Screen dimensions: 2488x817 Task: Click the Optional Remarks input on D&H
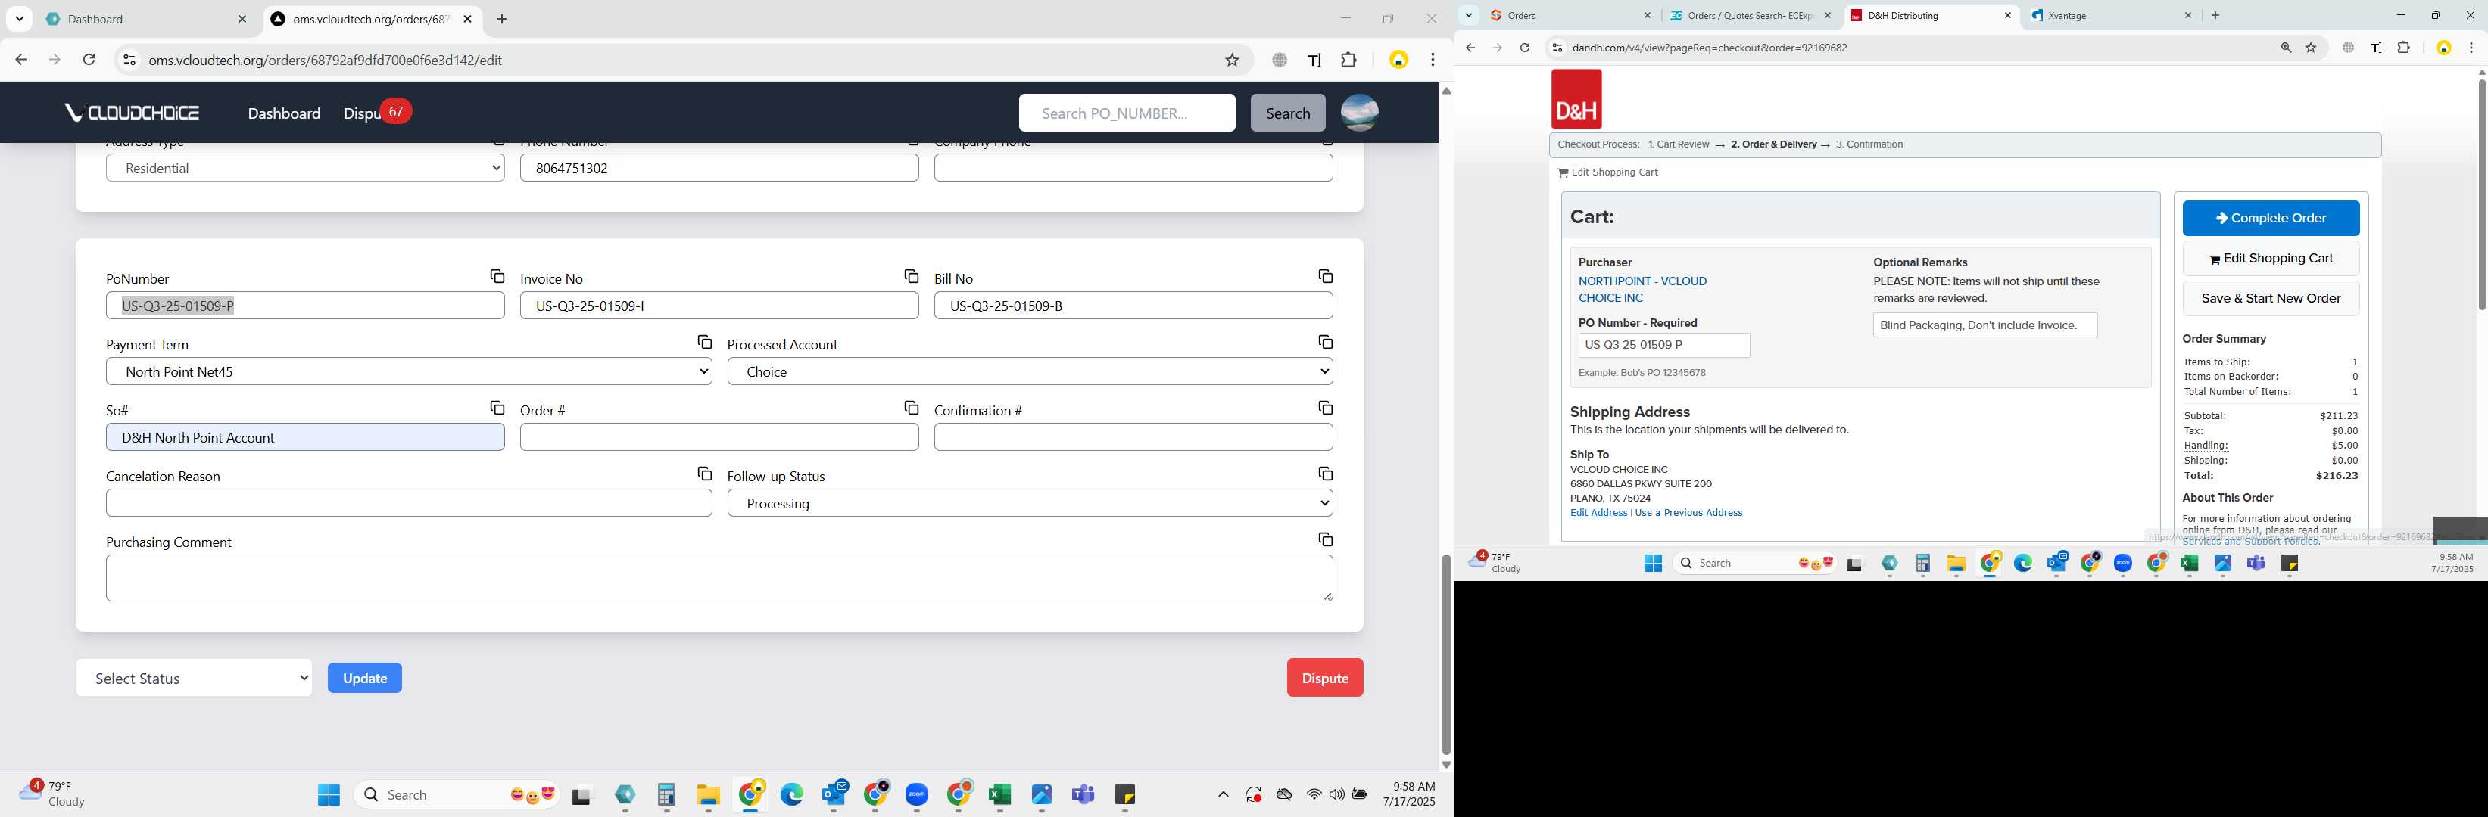click(x=1984, y=325)
